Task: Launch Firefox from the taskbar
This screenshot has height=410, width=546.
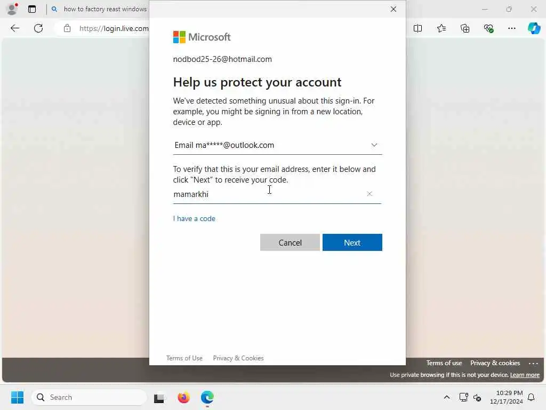Action: [183, 397]
